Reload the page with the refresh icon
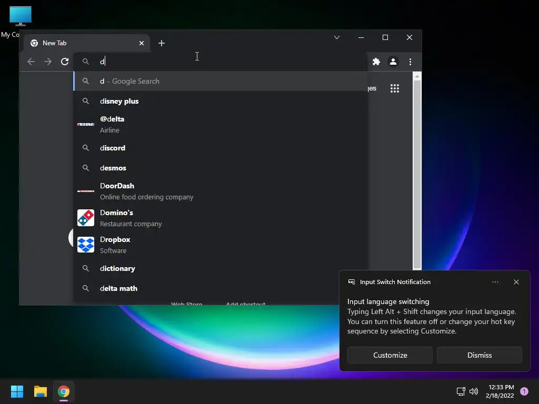Image resolution: width=539 pixels, height=404 pixels. pyautogui.click(x=65, y=62)
